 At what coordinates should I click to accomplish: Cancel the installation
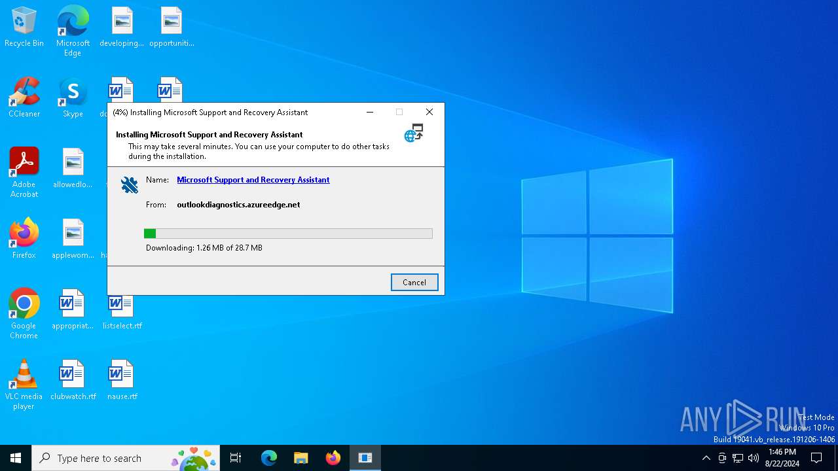pyautogui.click(x=414, y=282)
